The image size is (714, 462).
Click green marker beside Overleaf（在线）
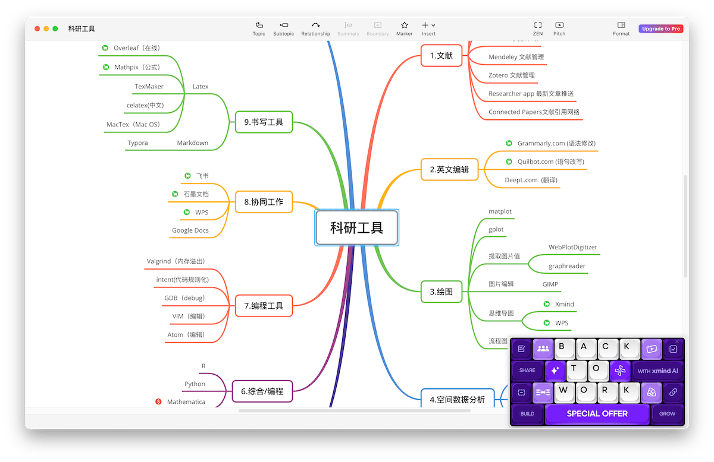105,48
